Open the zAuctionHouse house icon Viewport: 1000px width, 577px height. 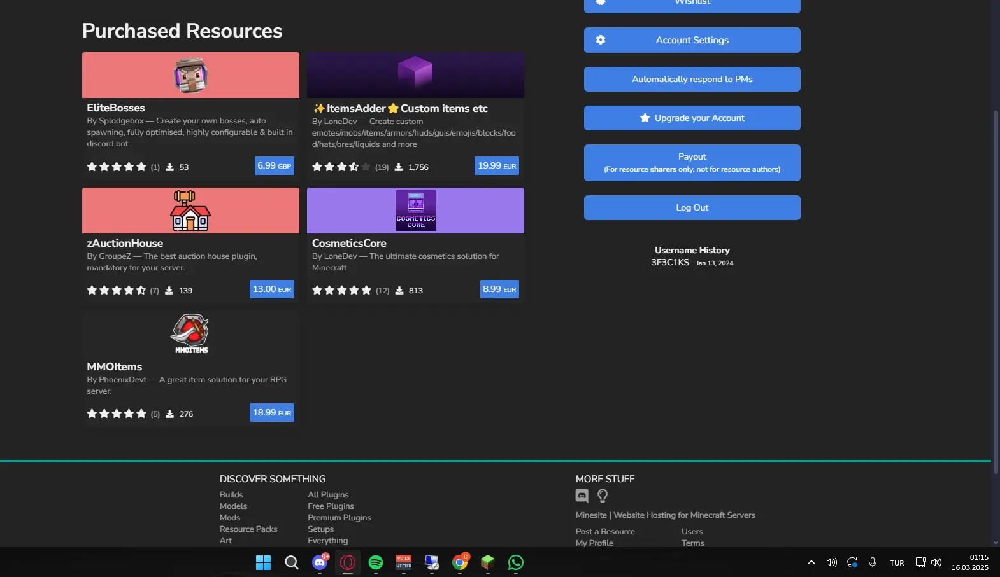pos(190,211)
